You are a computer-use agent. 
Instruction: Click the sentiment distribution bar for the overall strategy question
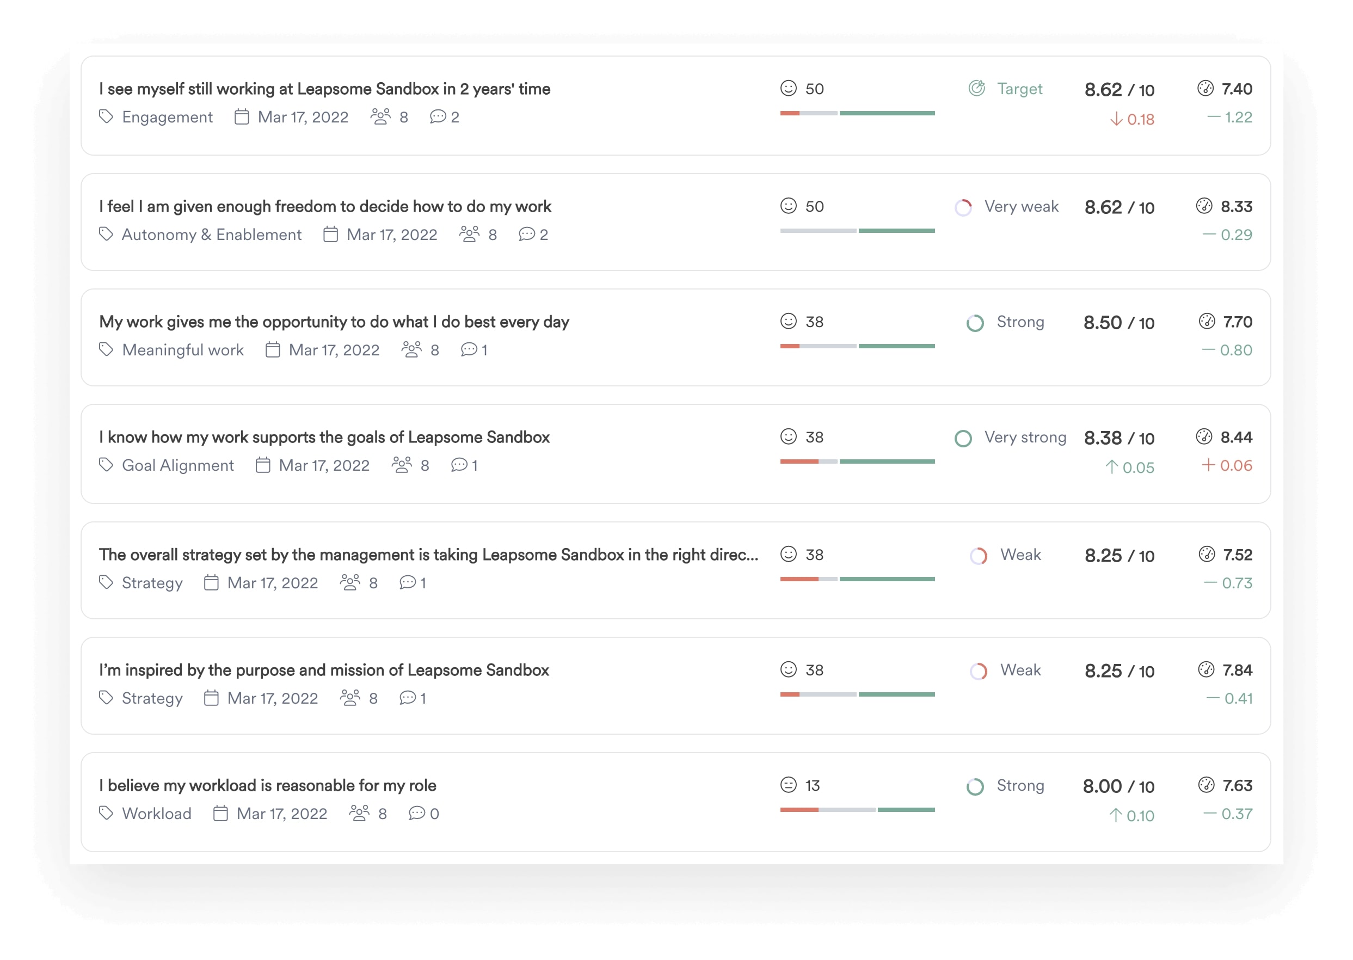(857, 579)
